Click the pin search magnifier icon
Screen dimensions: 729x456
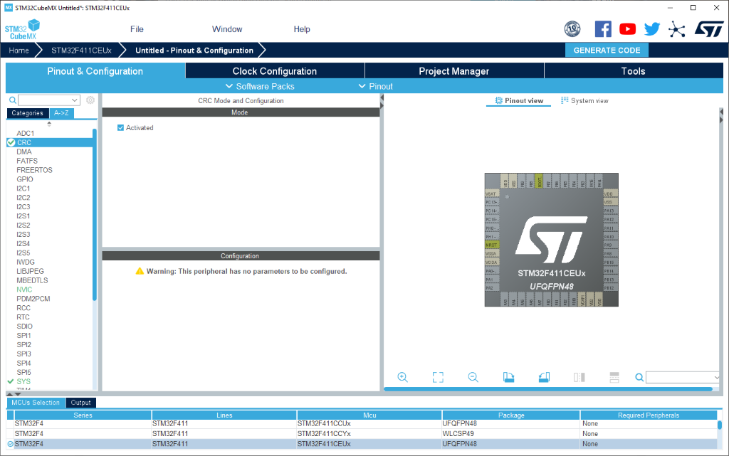639,378
